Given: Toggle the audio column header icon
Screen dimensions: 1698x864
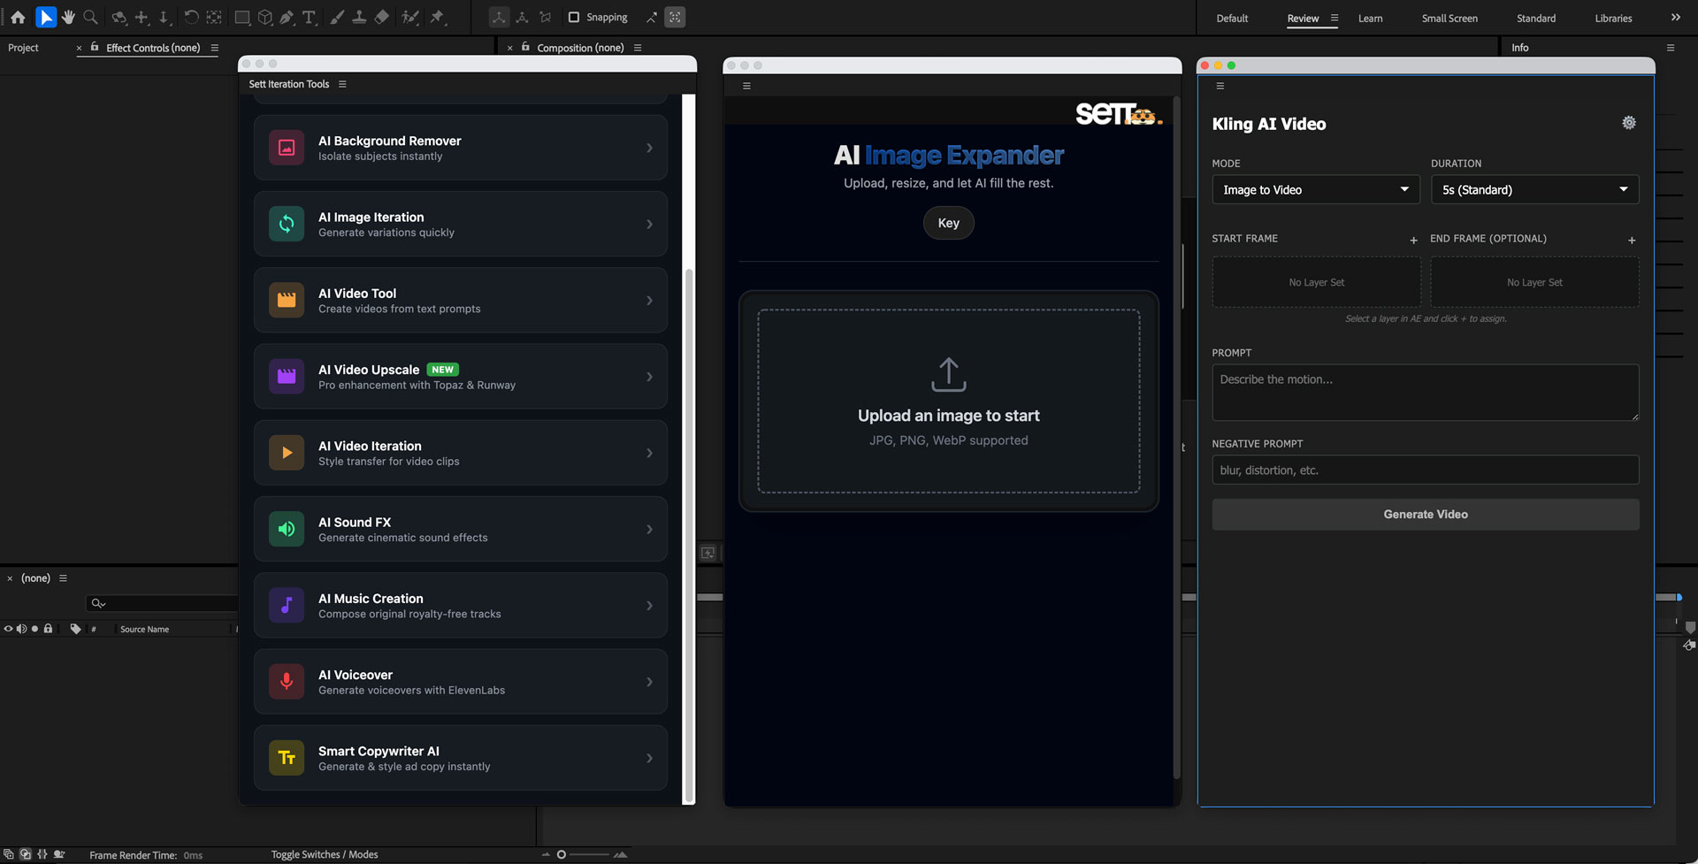Looking at the screenshot, I should 22,629.
